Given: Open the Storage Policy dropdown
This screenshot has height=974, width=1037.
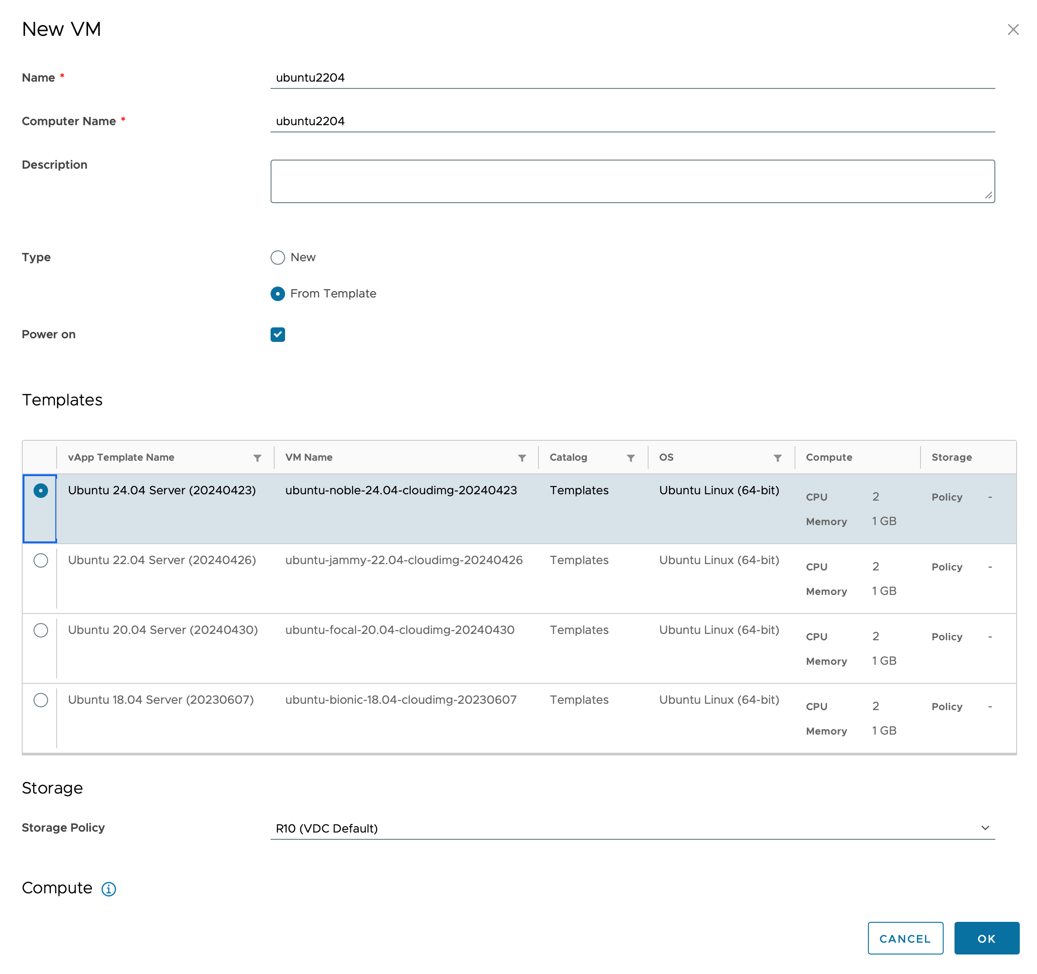Looking at the screenshot, I should tap(632, 828).
